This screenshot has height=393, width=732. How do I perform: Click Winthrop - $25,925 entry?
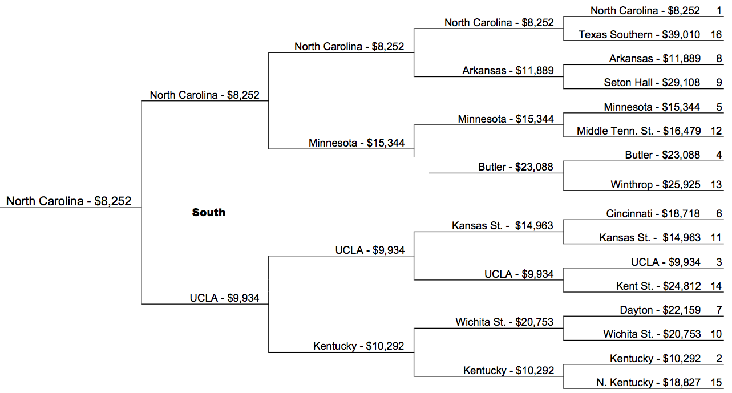pyautogui.click(x=656, y=185)
